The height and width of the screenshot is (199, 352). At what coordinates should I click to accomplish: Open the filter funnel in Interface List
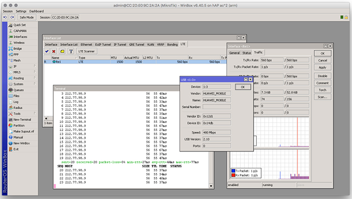71,52
